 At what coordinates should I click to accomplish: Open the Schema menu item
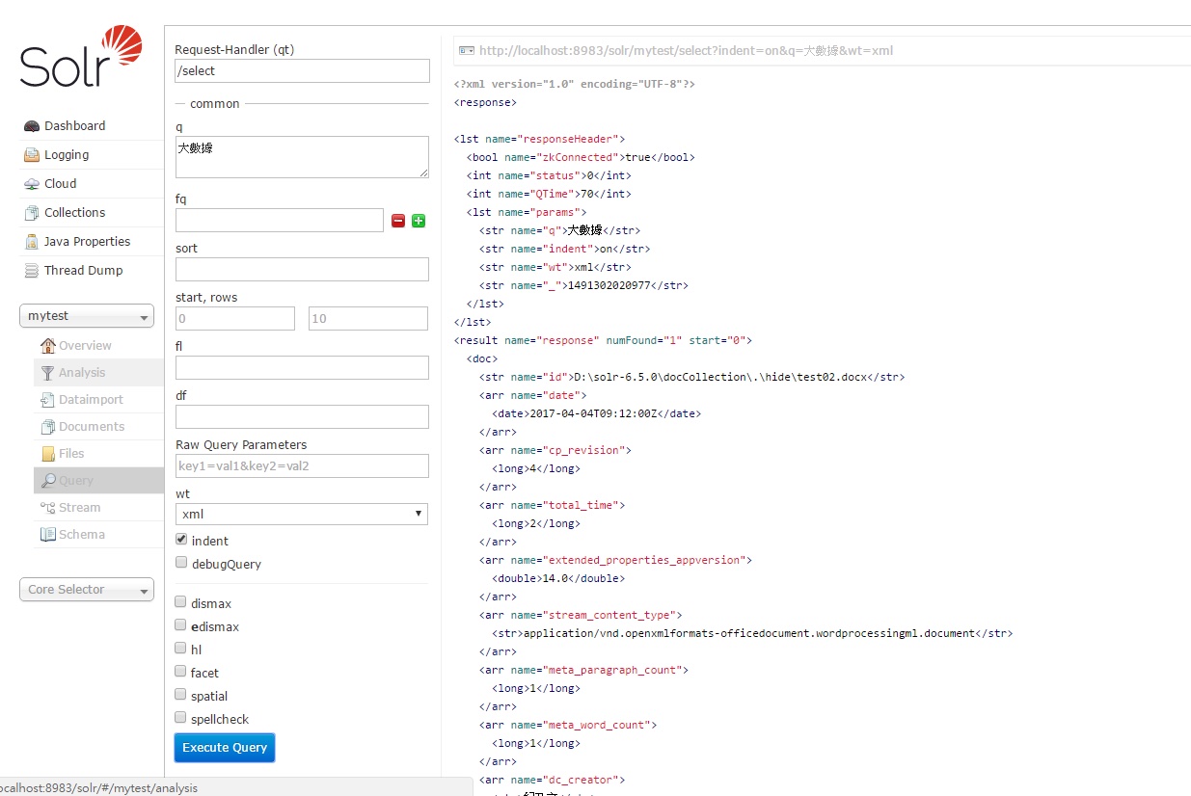pyautogui.click(x=81, y=535)
